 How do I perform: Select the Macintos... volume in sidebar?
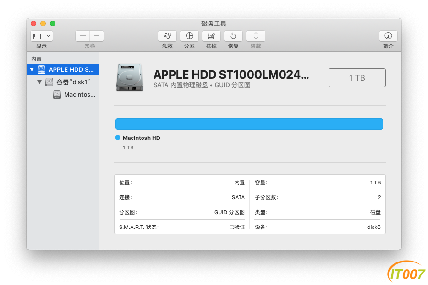click(x=63, y=94)
